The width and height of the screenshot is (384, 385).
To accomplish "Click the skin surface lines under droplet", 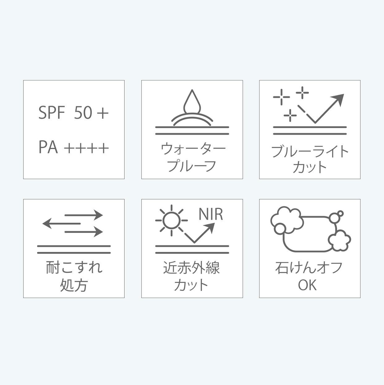I will [x=192, y=130].
